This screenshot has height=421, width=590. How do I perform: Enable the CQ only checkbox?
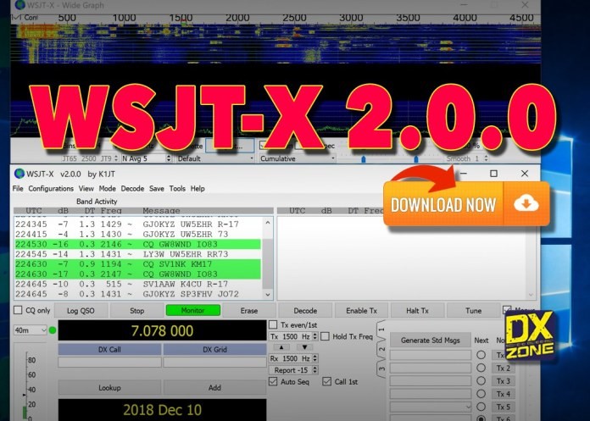pos(18,310)
